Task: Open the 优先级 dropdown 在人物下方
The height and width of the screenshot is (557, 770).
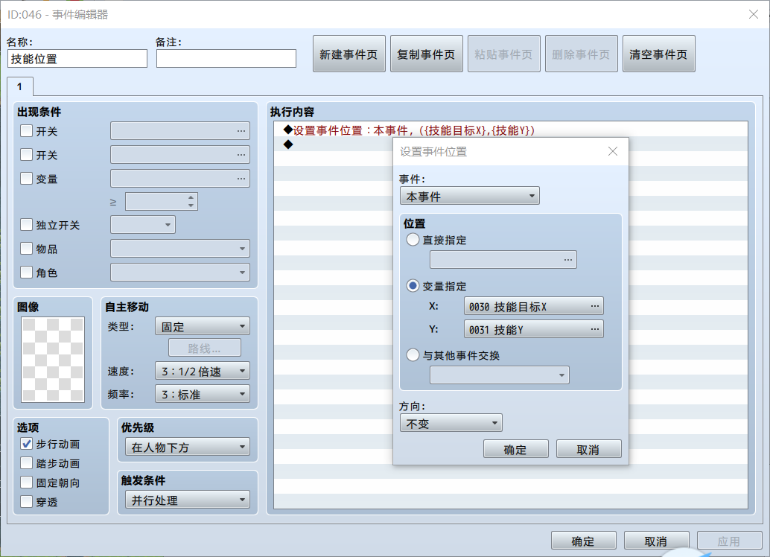Action: pyautogui.click(x=188, y=447)
